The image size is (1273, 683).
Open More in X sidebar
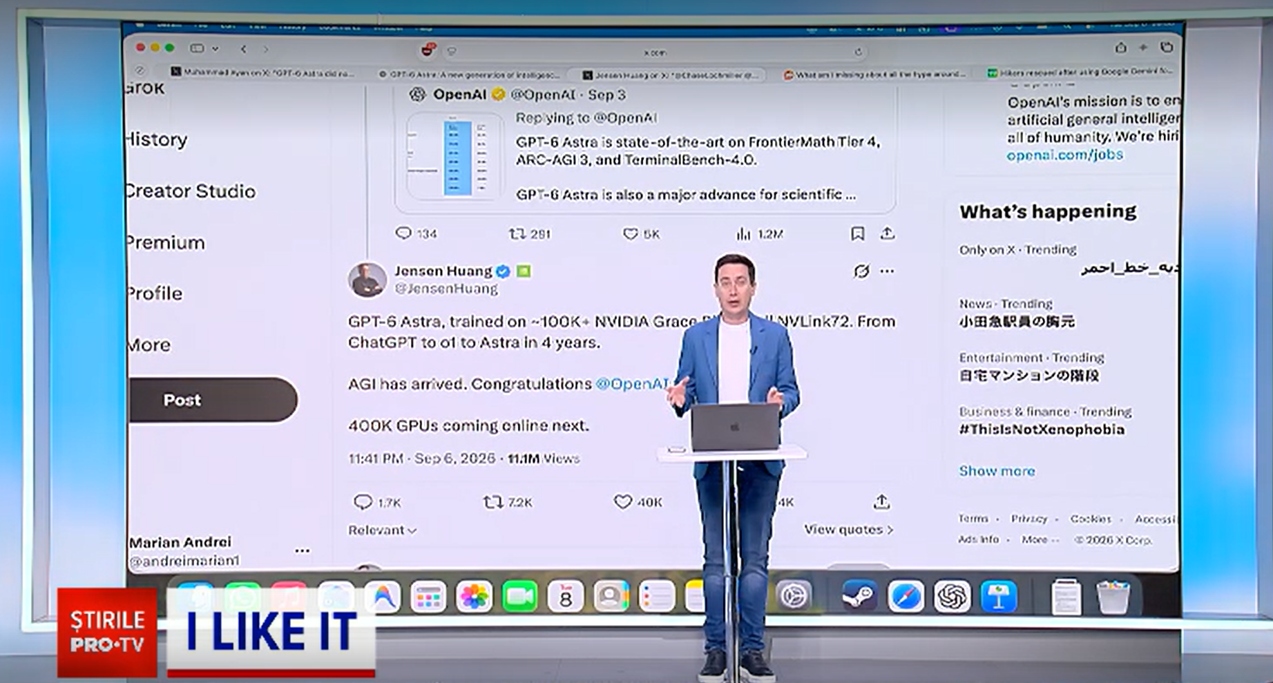coord(149,345)
